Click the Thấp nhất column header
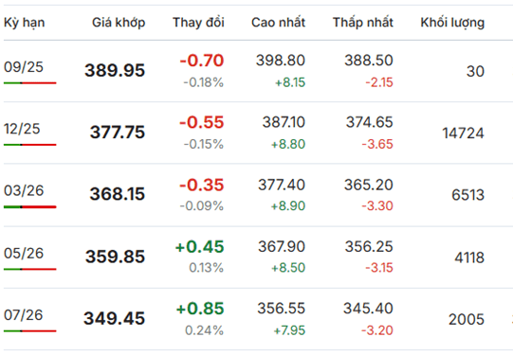513x355 pixels. tap(363, 22)
